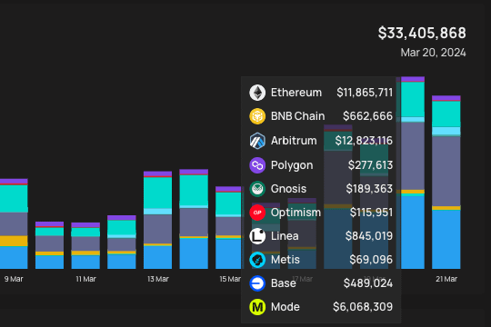Click the total $33,405,868 figure

tap(422, 34)
